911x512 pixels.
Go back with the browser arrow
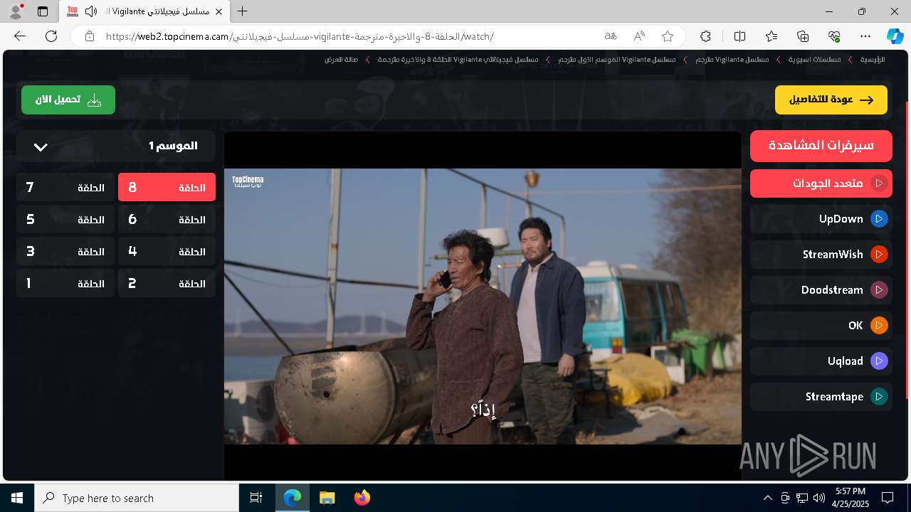[x=20, y=36]
